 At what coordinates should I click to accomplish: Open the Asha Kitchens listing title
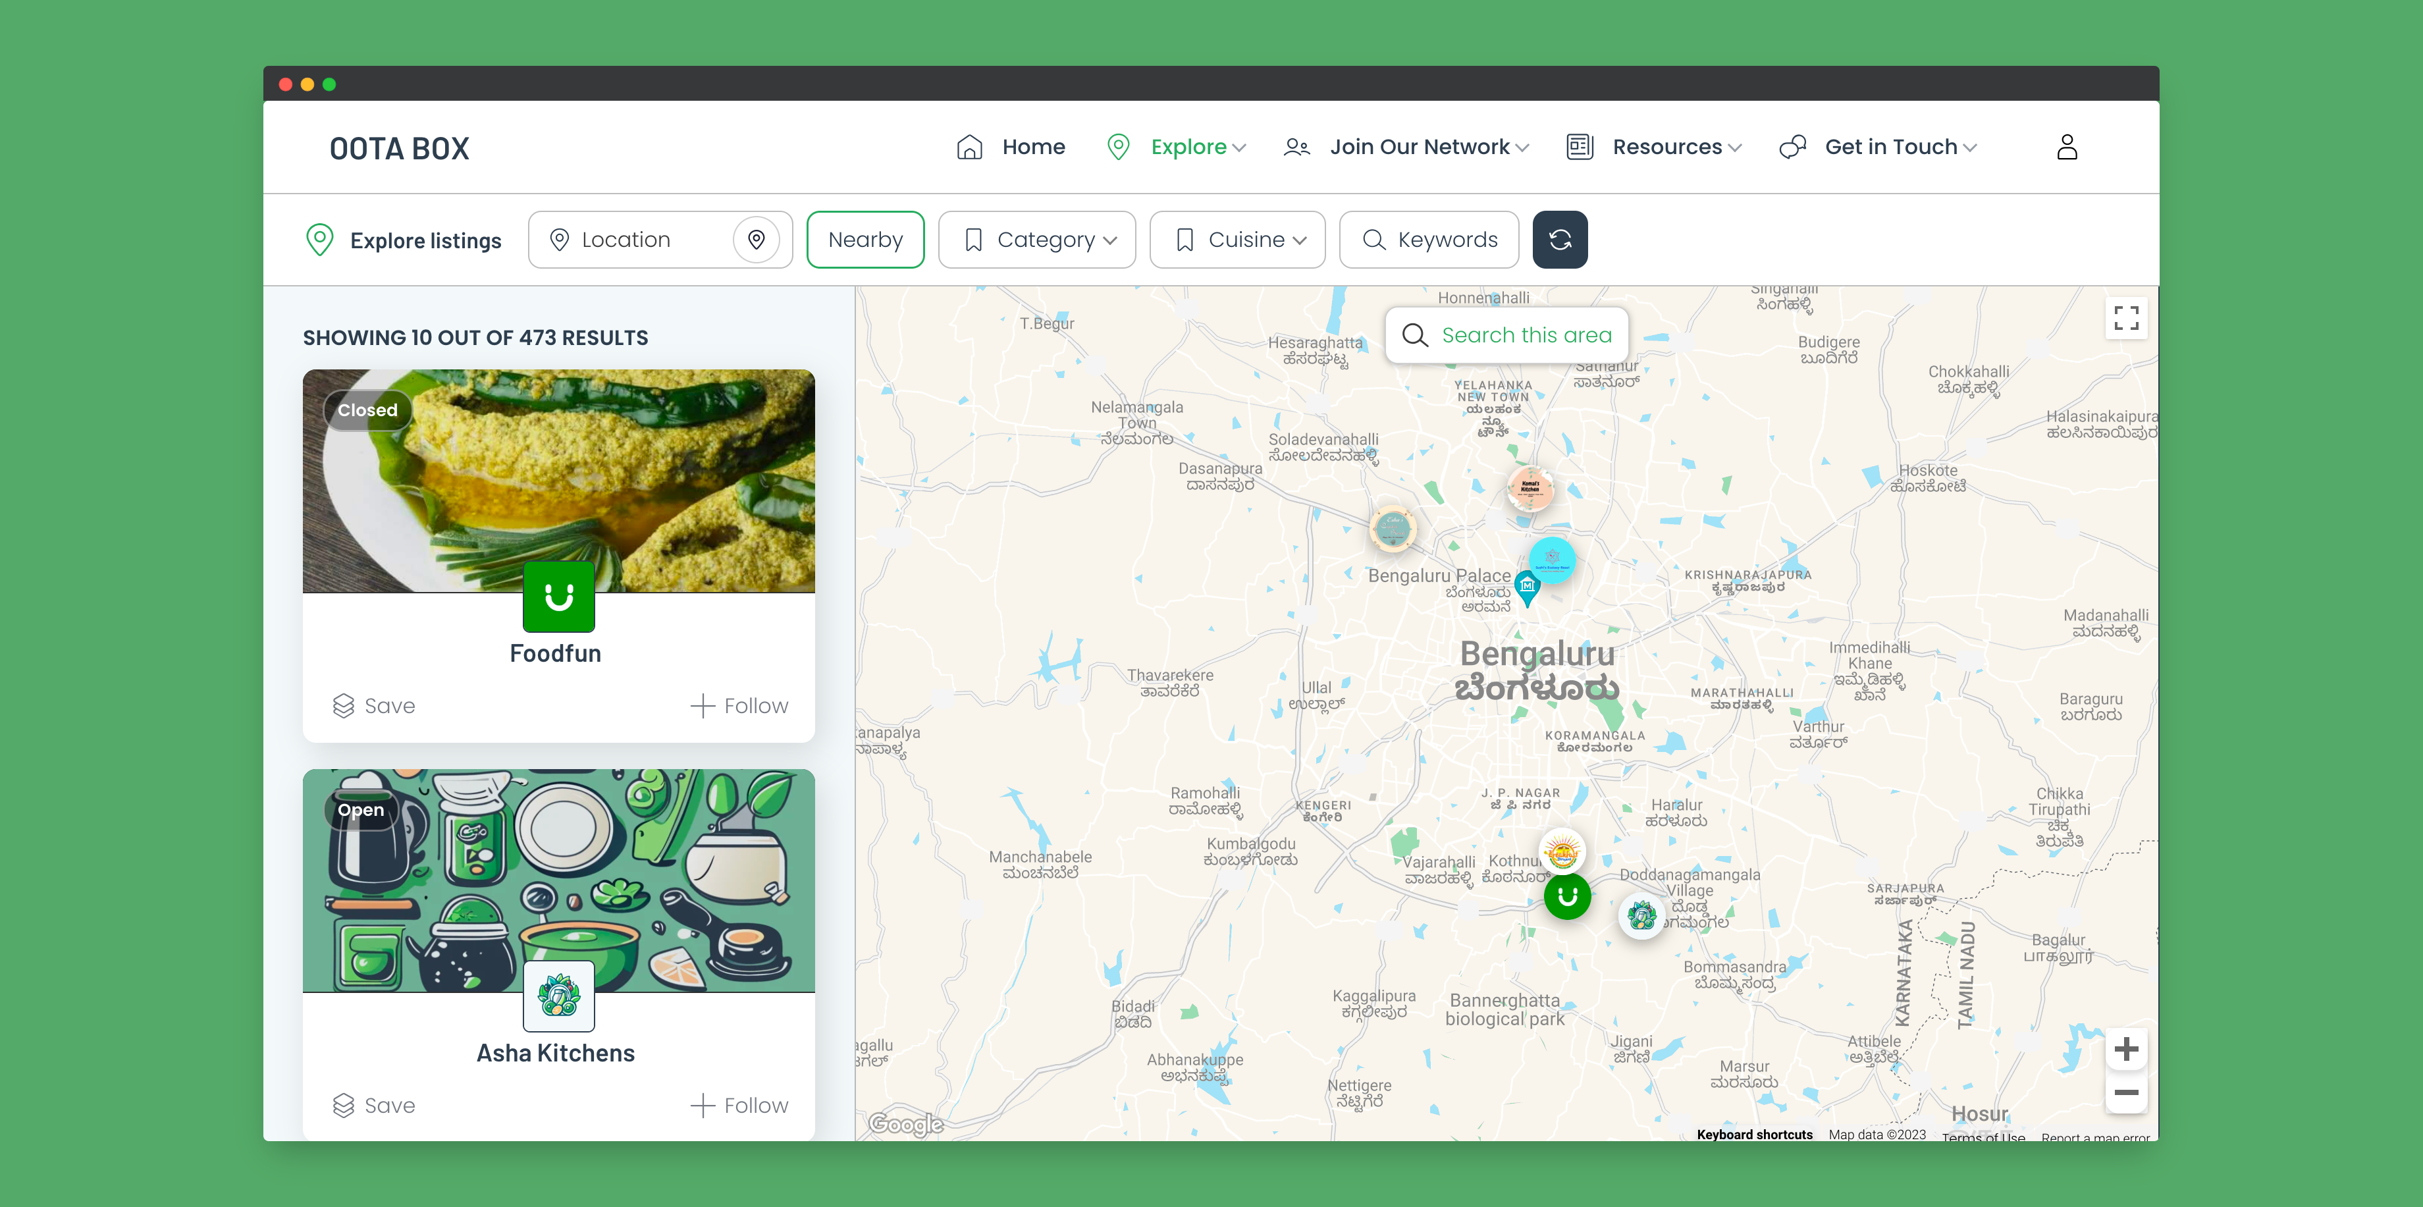[555, 1053]
